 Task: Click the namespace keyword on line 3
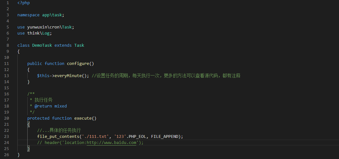click(x=28, y=15)
